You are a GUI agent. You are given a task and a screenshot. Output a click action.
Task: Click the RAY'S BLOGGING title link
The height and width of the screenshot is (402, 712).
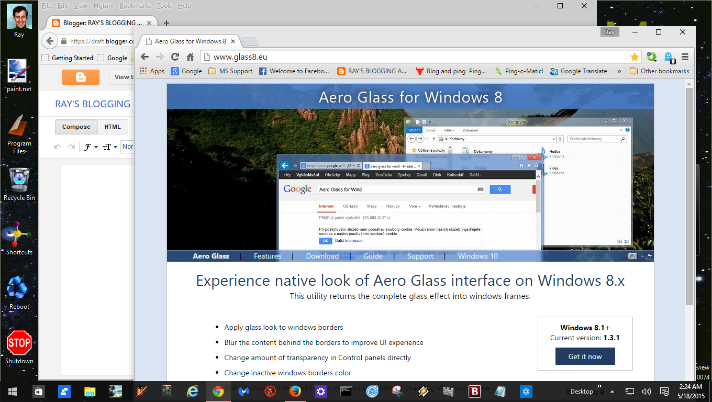pyautogui.click(x=93, y=104)
